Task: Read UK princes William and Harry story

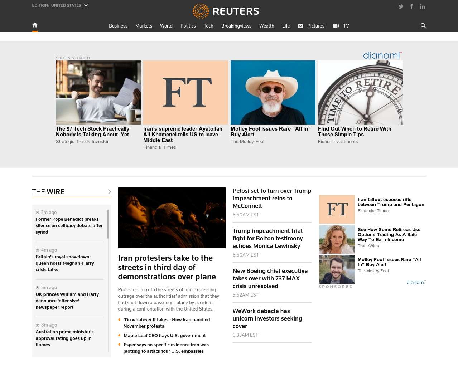Action: (x=67, y=301)
